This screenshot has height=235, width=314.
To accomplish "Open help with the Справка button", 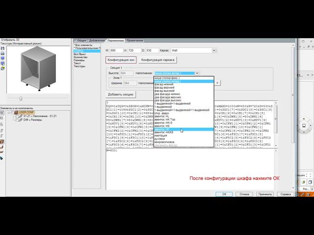I will pyautogui.click(x=286, y=194).
